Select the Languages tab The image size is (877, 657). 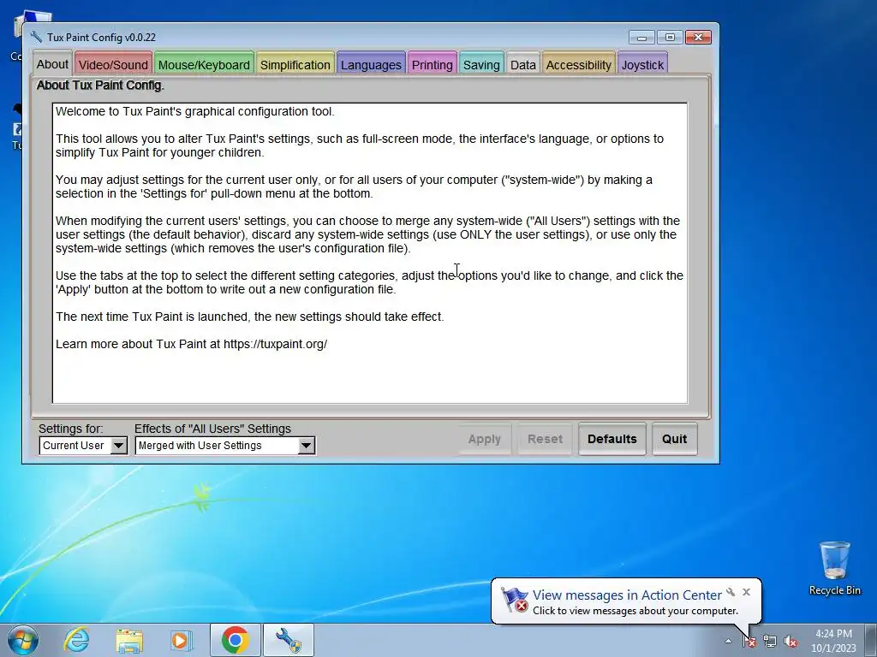[371, 65]
